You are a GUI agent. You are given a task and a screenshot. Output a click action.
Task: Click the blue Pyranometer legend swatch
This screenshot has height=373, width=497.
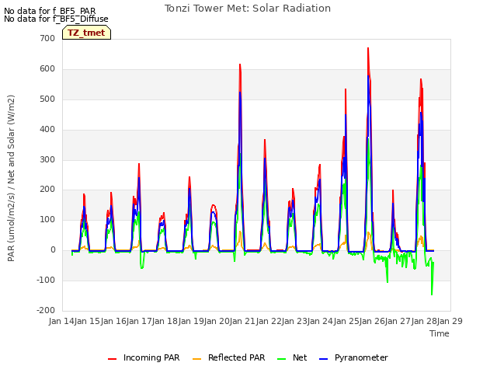pyautogui.click(x=323, y=359)
